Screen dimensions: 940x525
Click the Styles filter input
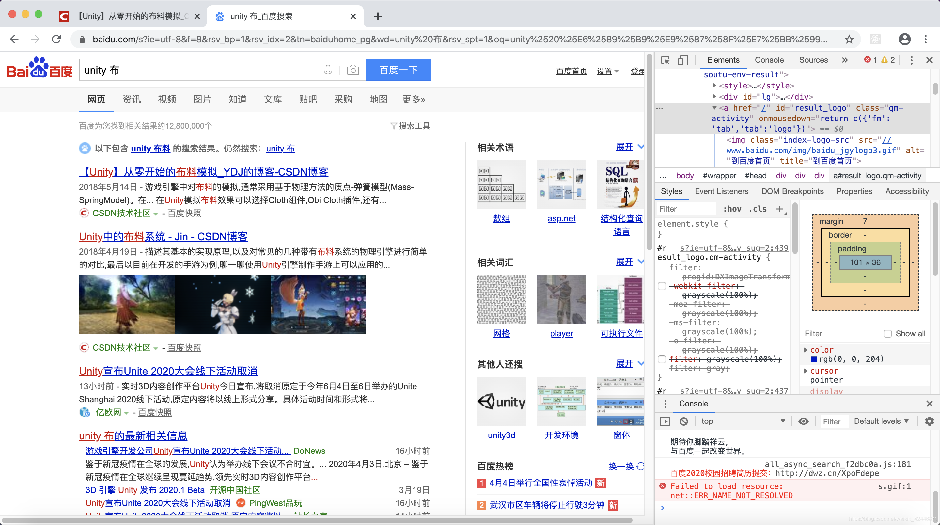[687, 209]
